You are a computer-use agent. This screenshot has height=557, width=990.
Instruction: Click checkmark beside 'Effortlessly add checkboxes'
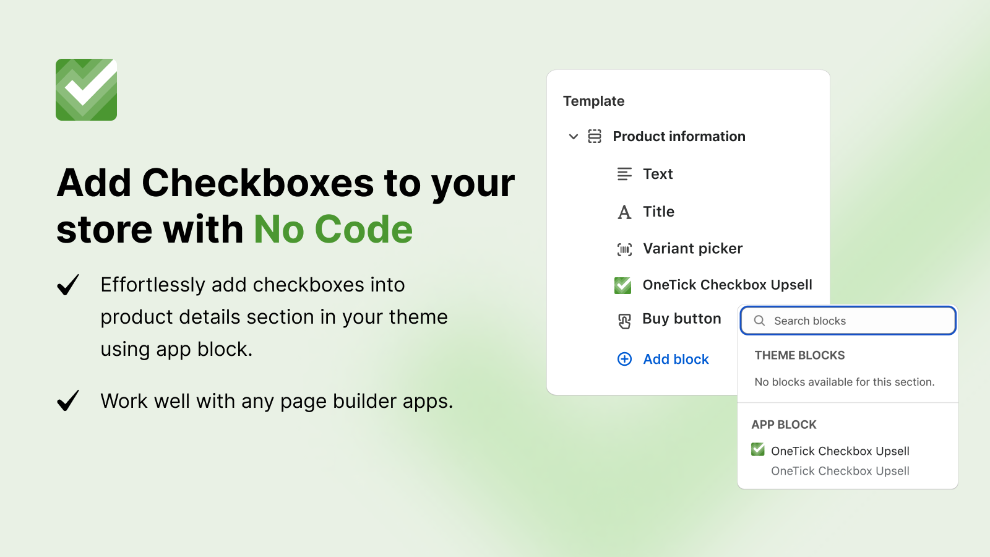(x=68, y=285)
